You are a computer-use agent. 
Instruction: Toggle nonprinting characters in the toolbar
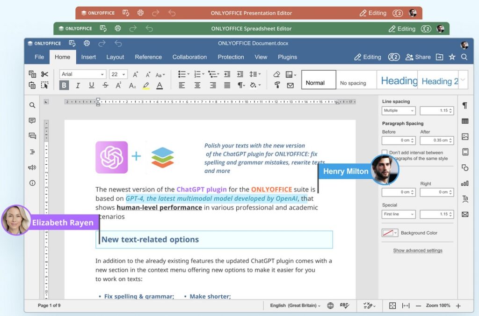[x=241, y=85]
